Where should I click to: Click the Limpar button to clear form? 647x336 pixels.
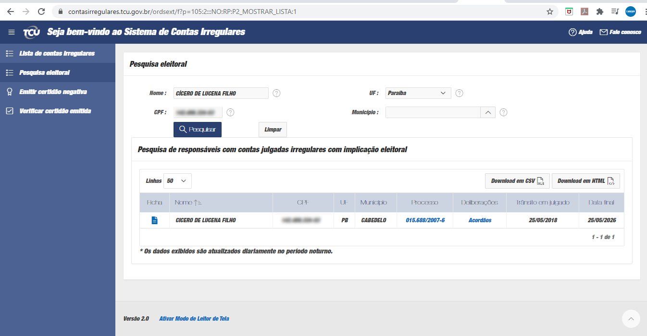[273, 130]
